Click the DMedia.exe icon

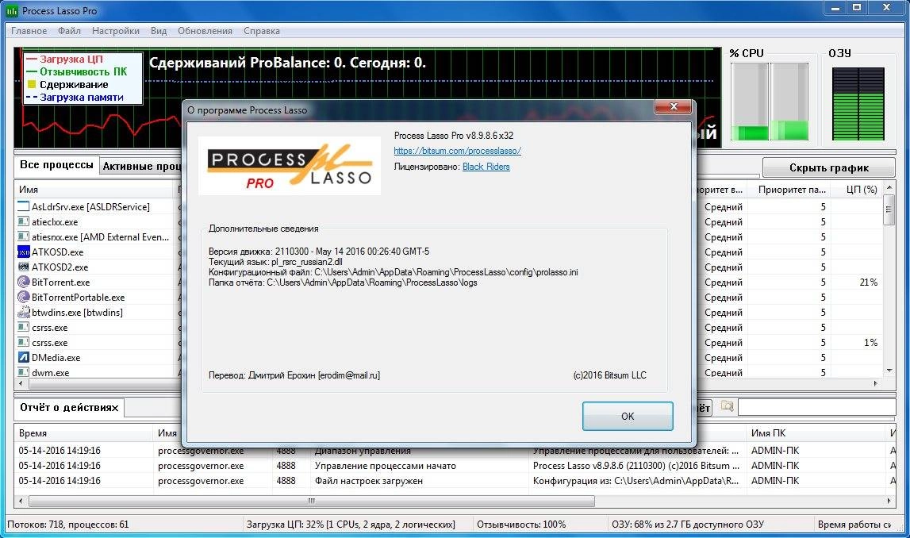23,358
